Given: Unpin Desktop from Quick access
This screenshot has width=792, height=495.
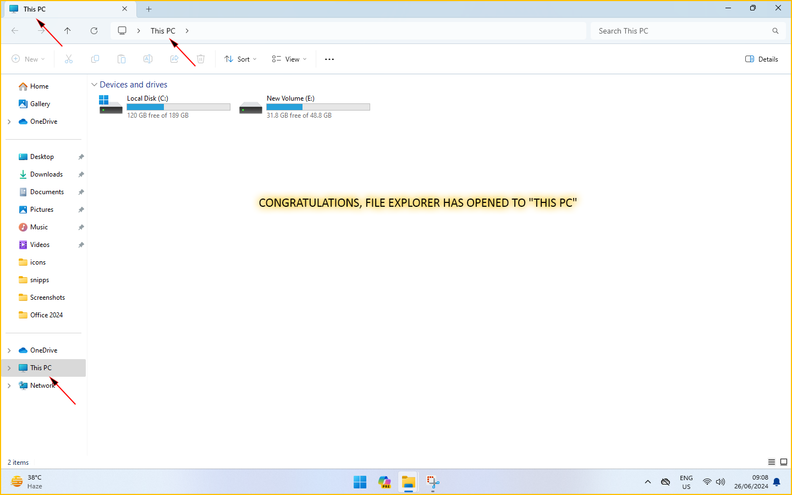Looking at the screenshot, I should pos(81,157).
